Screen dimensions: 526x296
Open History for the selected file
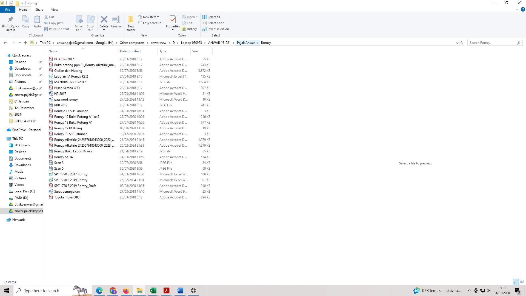click(190, 29)
